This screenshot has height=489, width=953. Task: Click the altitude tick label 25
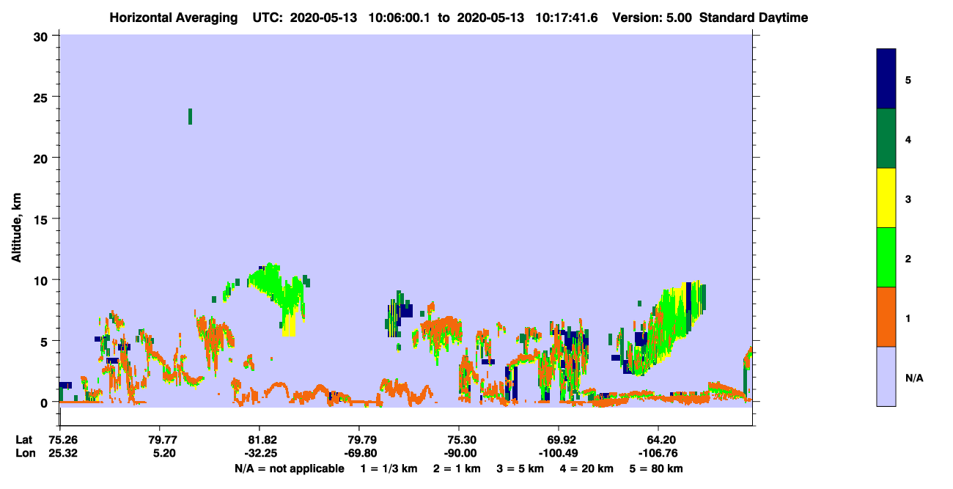42,97
